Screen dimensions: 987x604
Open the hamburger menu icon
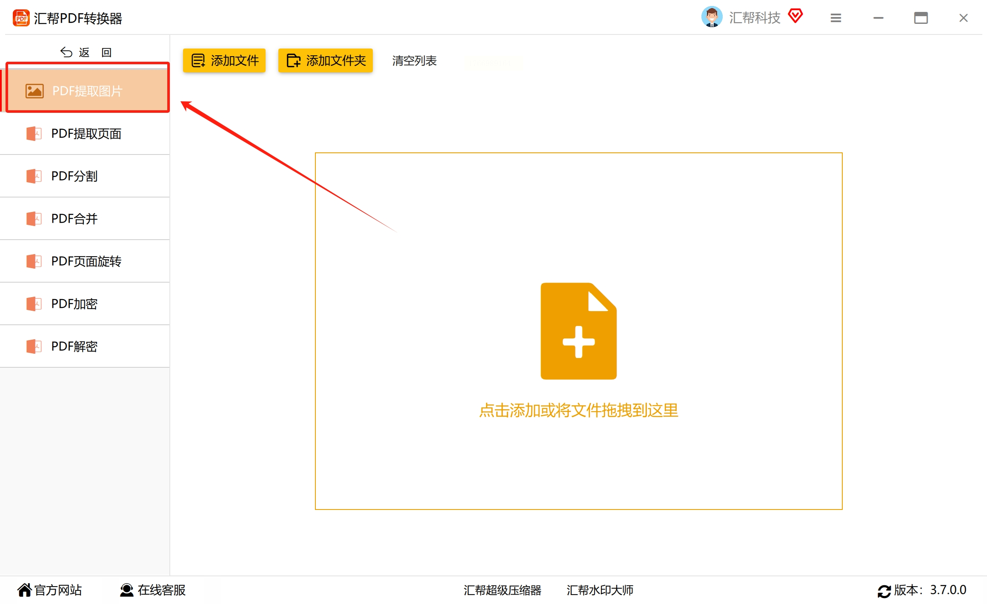[x=835, y=18]
